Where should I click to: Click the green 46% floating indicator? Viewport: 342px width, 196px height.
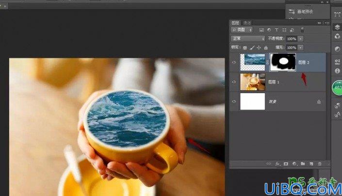pyautogui.click(x=337, y=88)
